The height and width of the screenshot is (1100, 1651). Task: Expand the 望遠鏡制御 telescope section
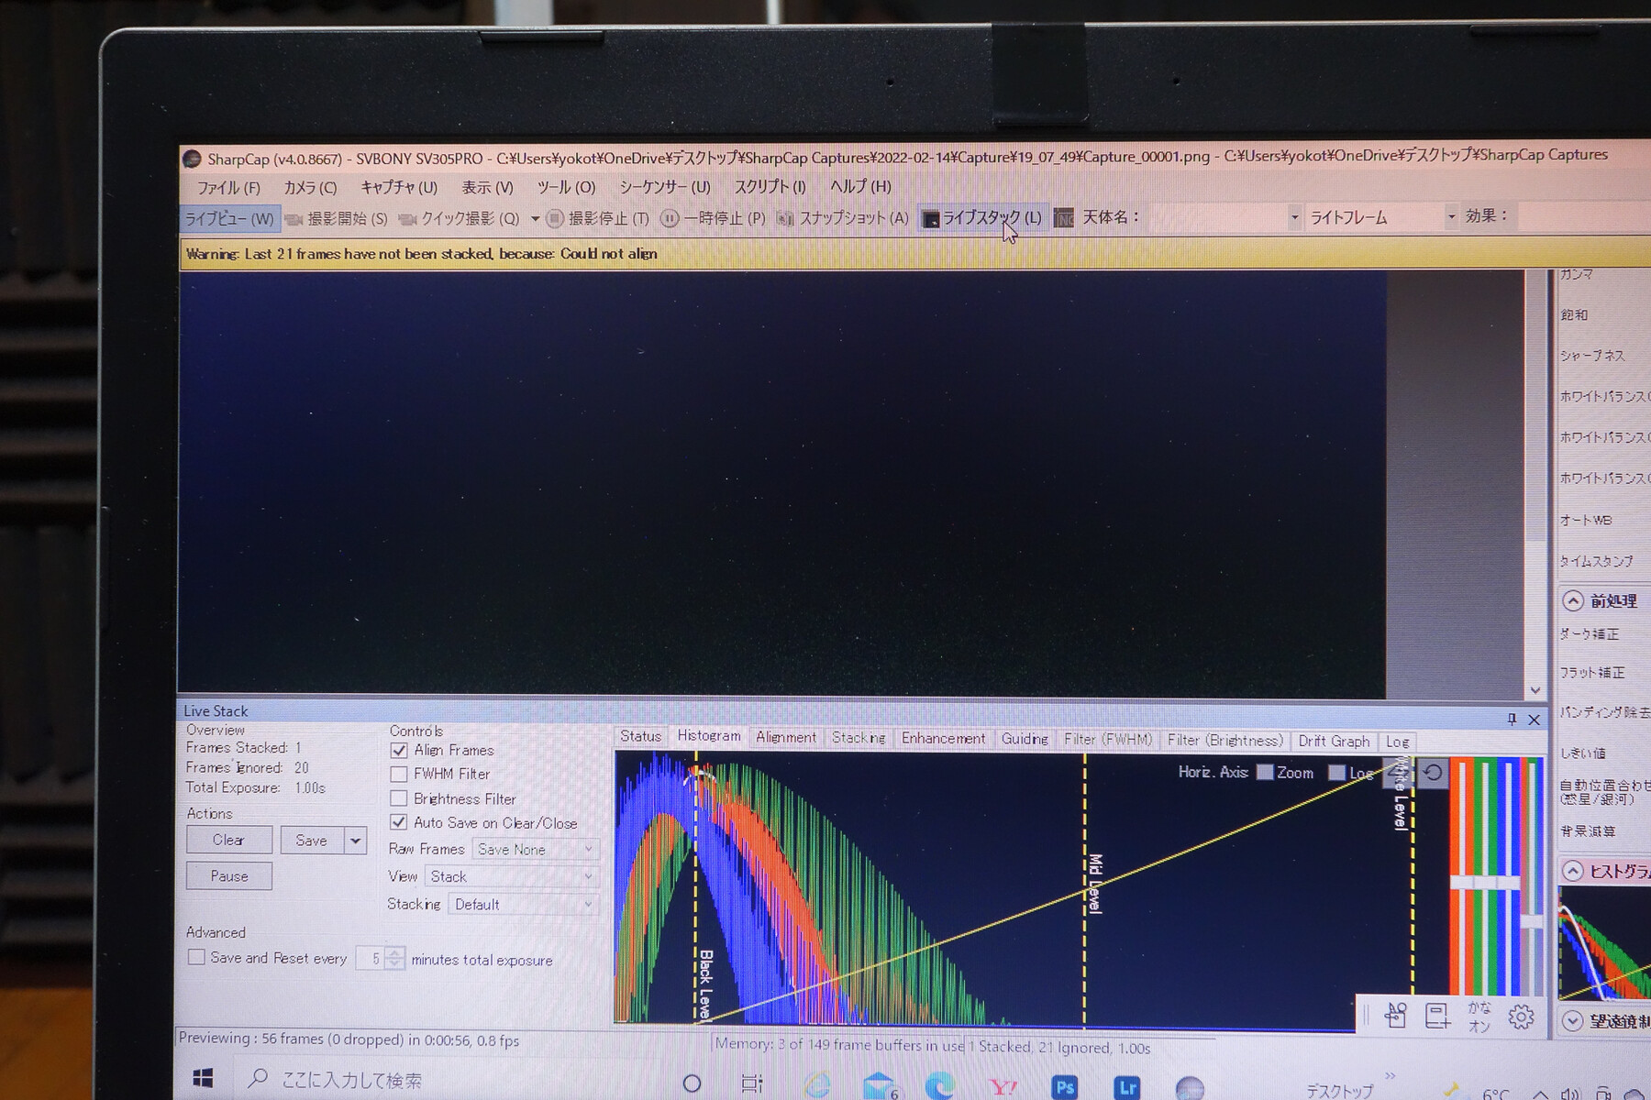tap(1573, 1021)
